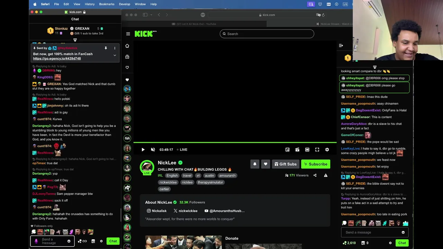The height and width of the screenshot is (249, 443).
Task: Open the IRL category link
Action: pyautogui.click(x=160, y=176)
